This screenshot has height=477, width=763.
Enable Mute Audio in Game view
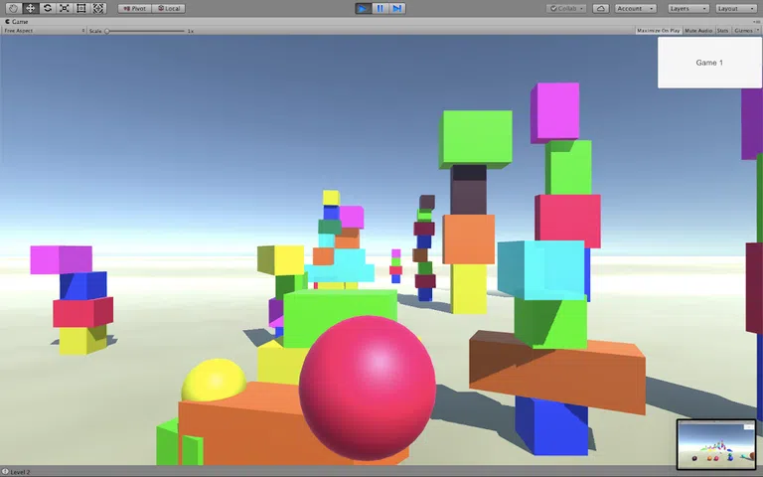pos(697,31)
